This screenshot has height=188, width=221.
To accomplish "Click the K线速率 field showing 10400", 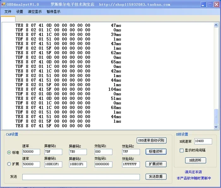I will tap(203, 141).
